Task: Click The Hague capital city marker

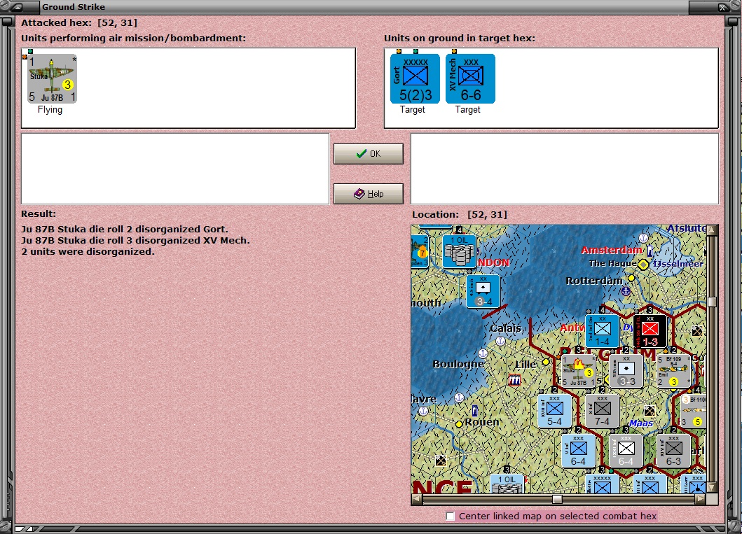Action: coord(643,265)
